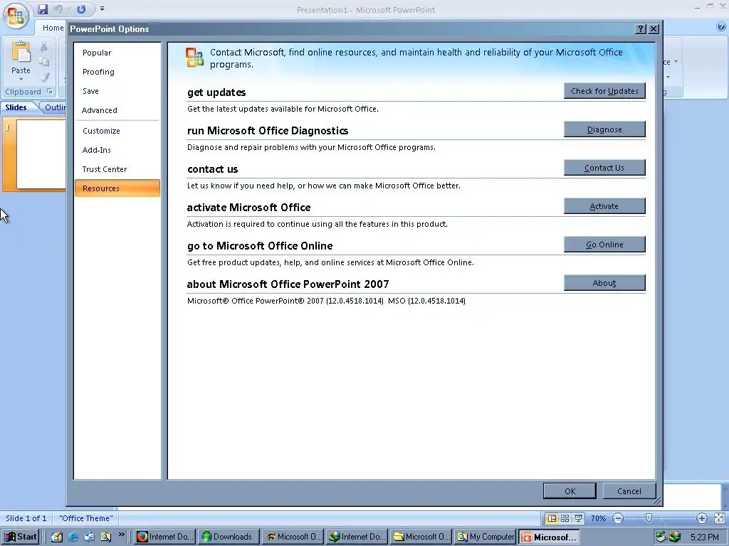Expand the Paste dropdown arrow
This screenshot has height=546, width=729.
tap(21, 80)
